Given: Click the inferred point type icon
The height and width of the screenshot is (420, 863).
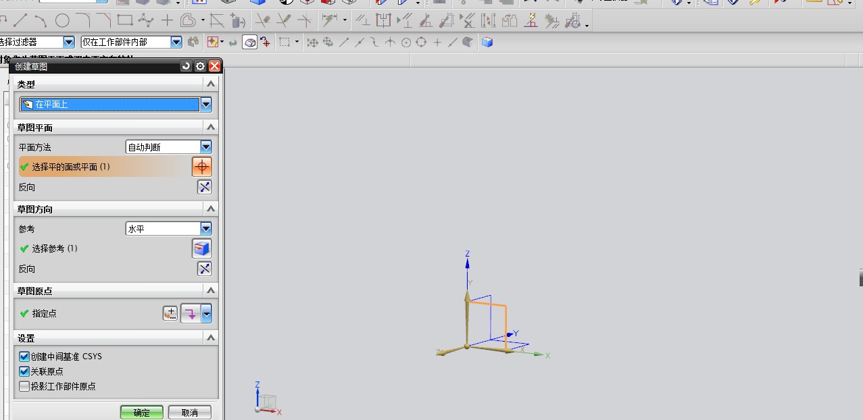Looking at the screenshot, I should (191, 313).
